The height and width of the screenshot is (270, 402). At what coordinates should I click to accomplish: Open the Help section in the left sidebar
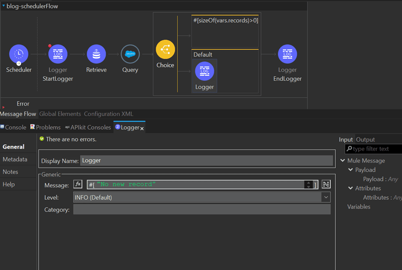[x=9, y=184]
